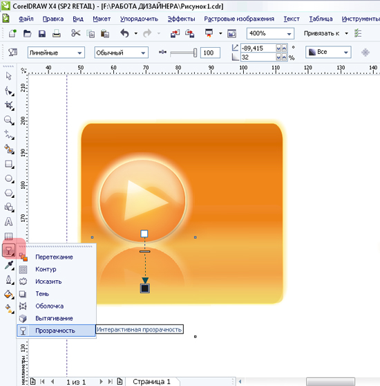Choose Оболочка from the flyout
The image size is (380, 386).
pos(56,306)
